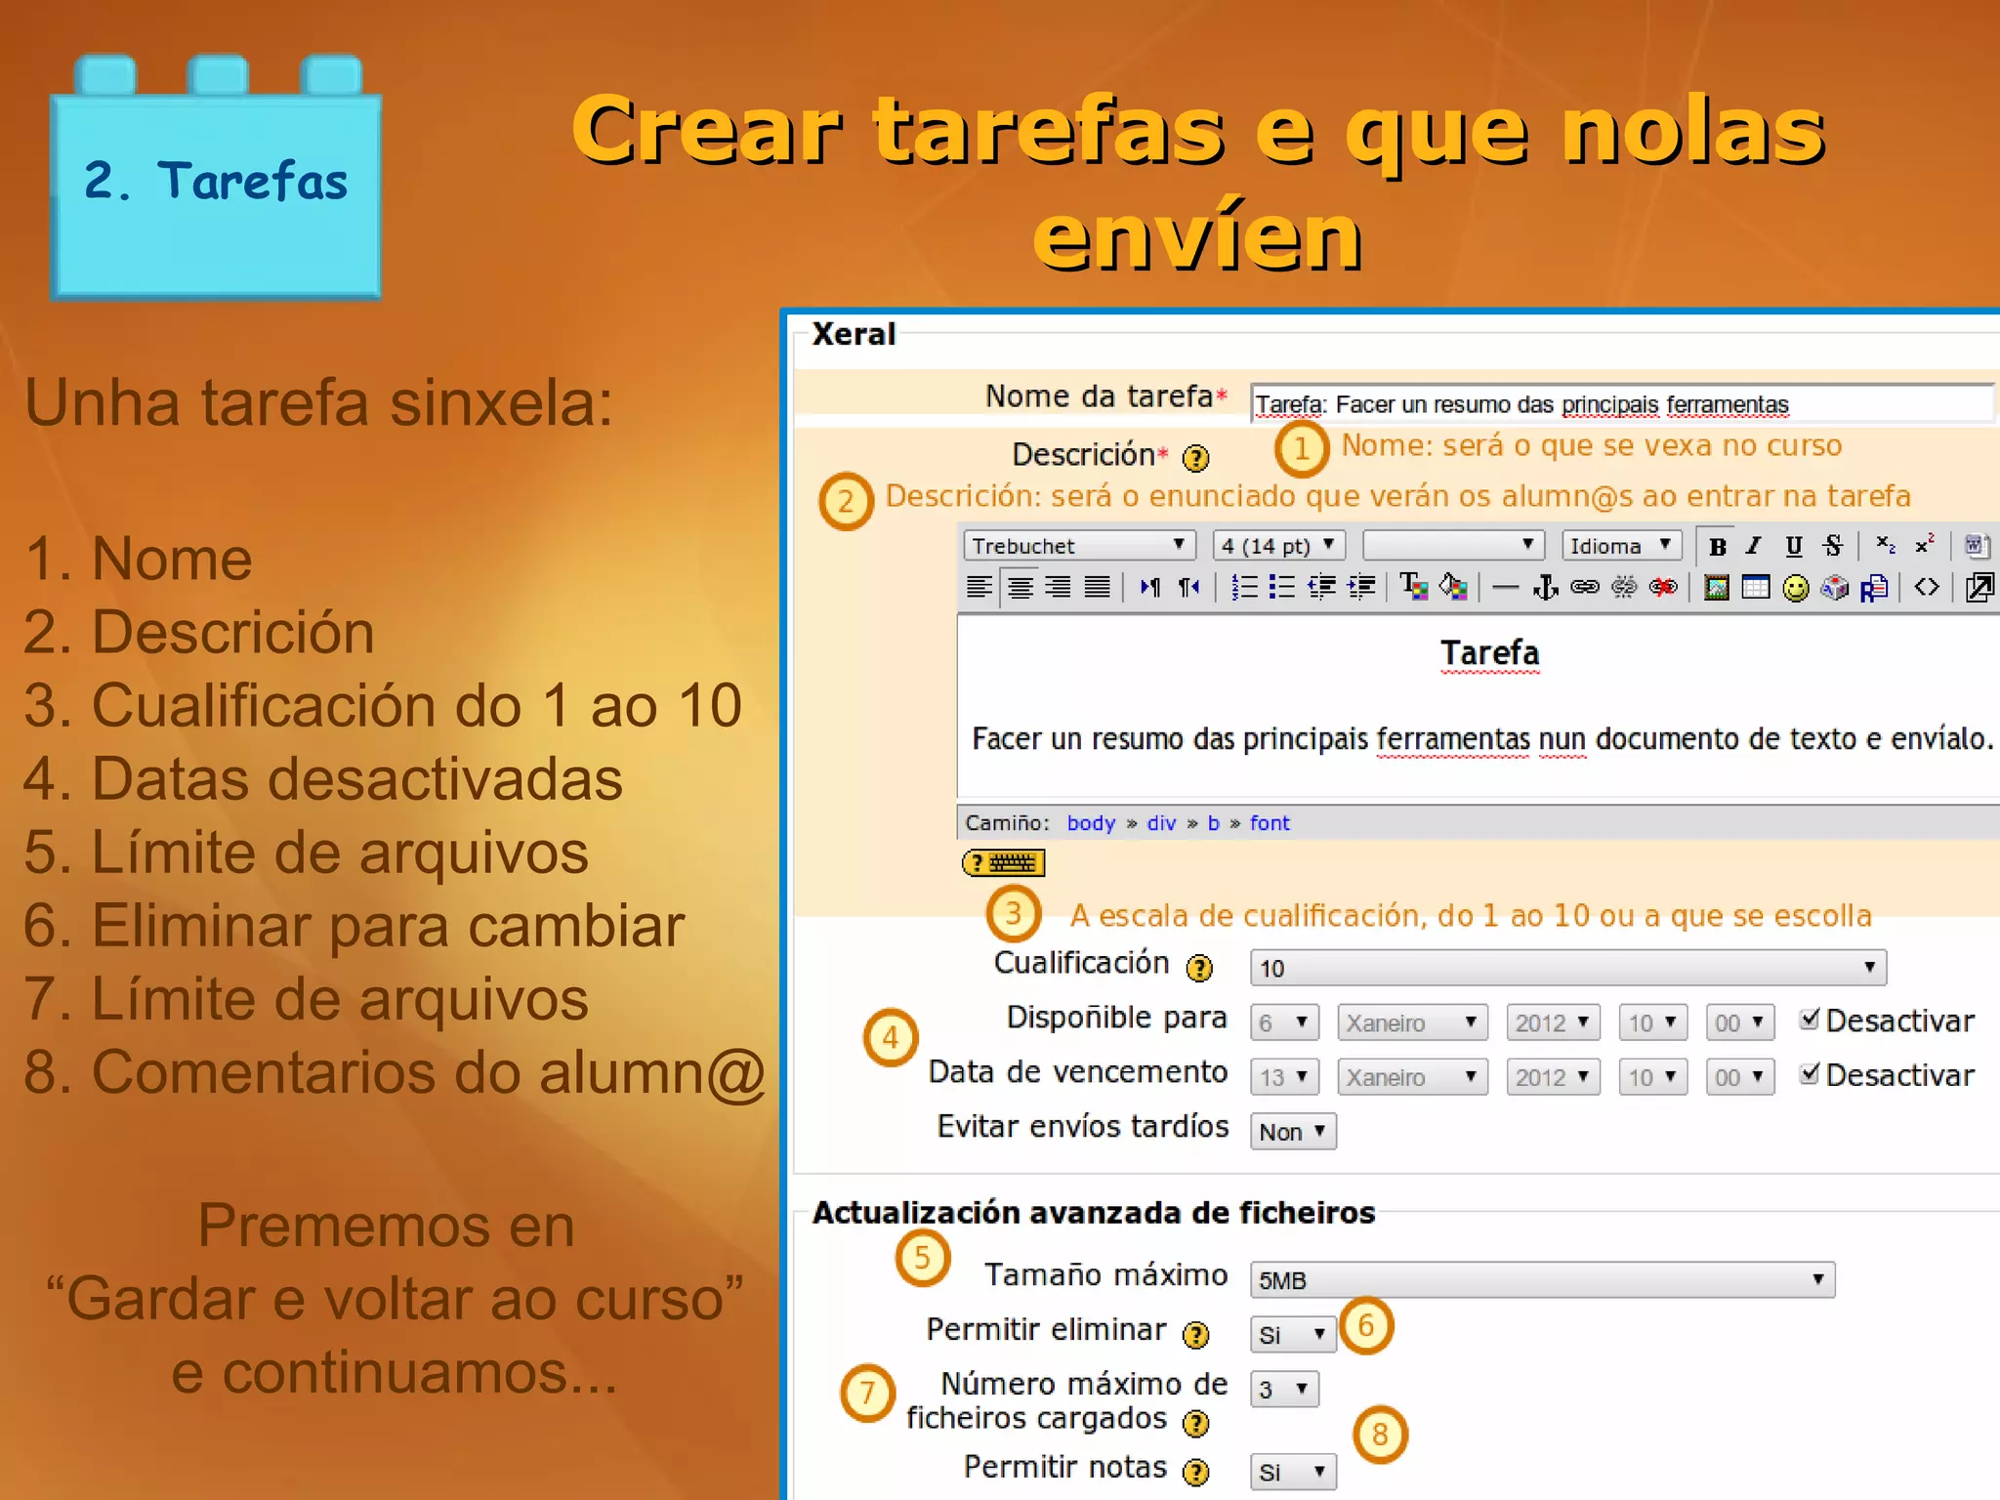Decrease indent with the outdent icon
The image size is (2000, 1500).
point(1321,587)
